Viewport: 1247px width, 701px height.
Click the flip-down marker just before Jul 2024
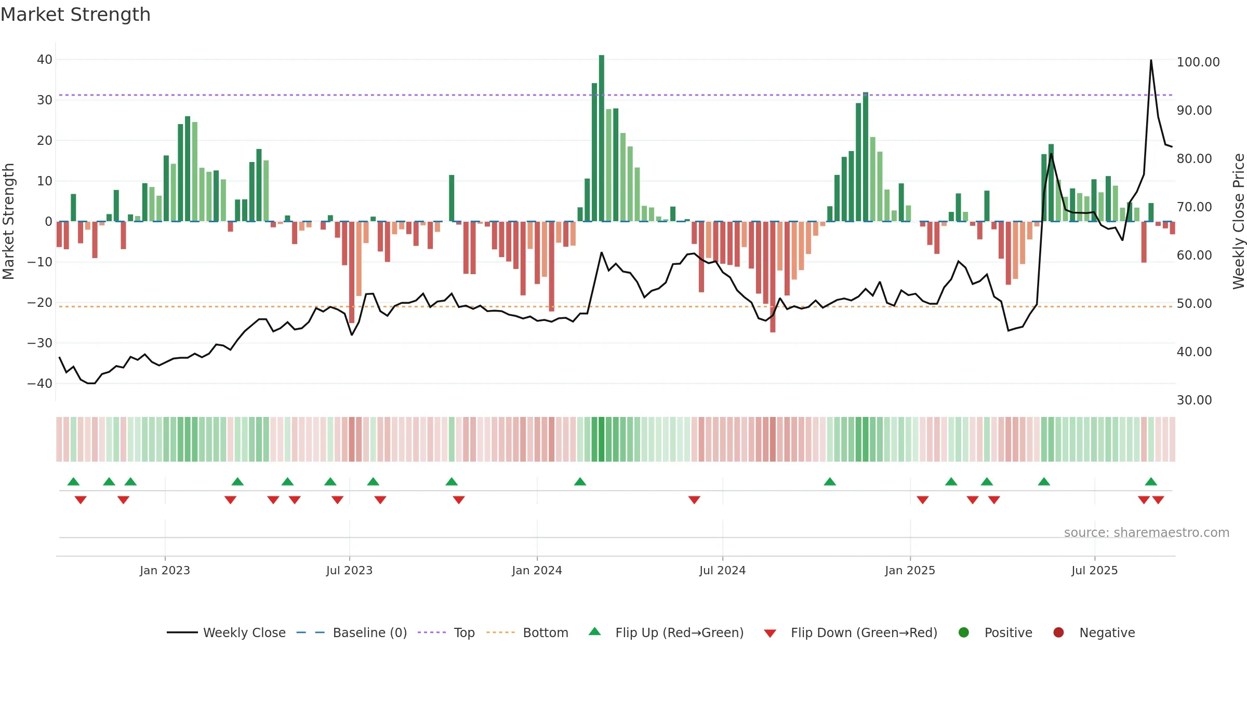point(694,500)
